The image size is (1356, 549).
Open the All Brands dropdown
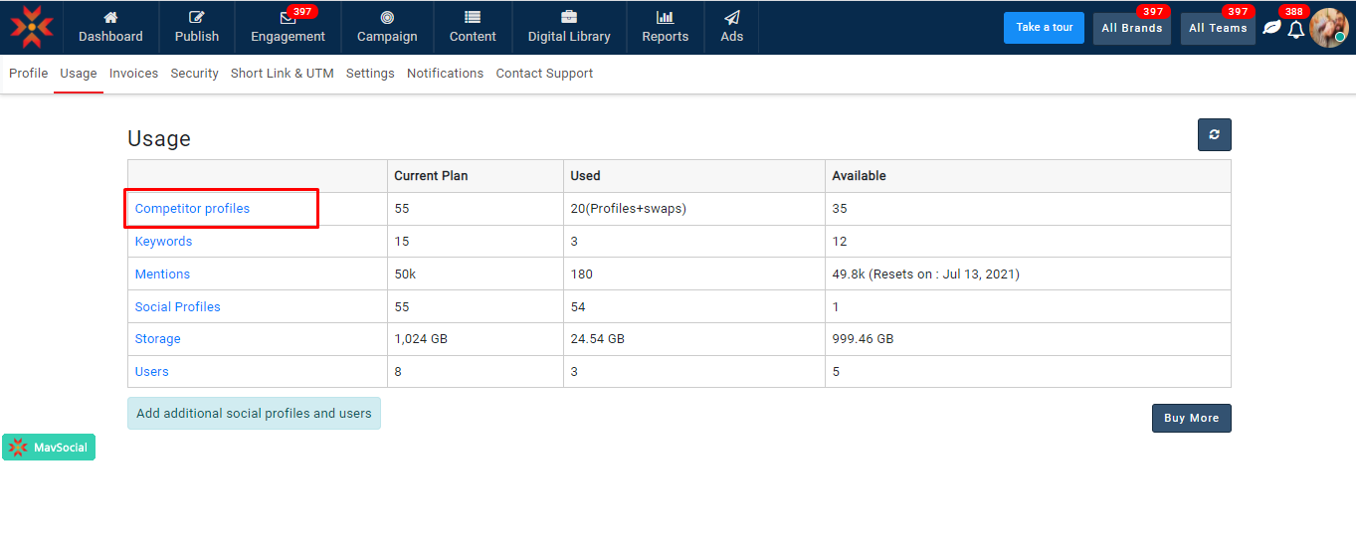[x=1131, y=29]
